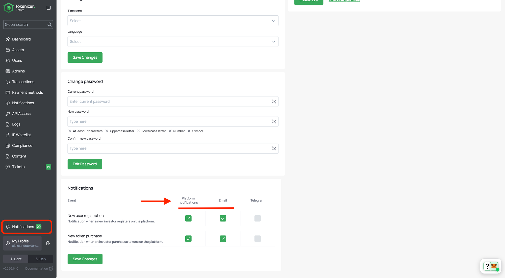The image size is (505, 278).
Task: Collapse the sidebar with the panel icon
Action: 49,8
